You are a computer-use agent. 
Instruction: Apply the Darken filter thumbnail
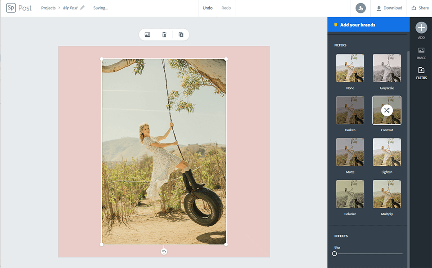350,110
